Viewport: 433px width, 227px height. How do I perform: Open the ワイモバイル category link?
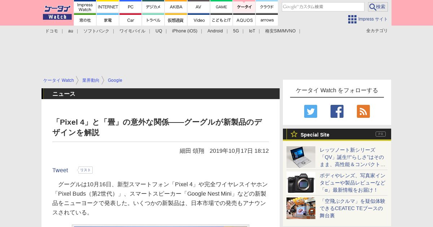tap(132, 31)
